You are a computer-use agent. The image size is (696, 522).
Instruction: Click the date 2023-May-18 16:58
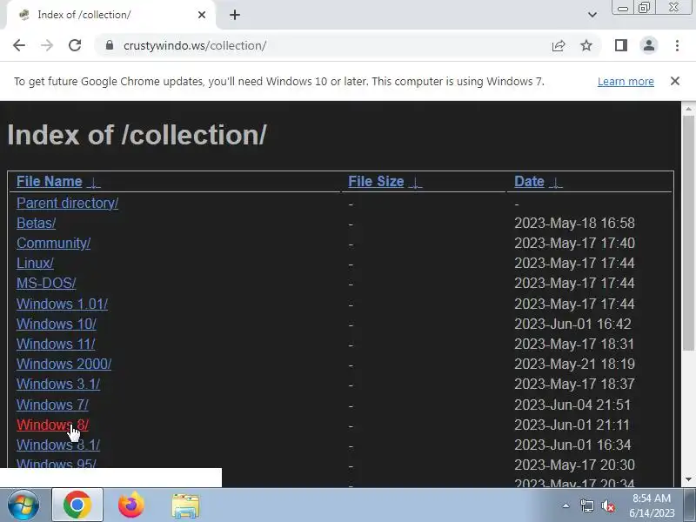574,223
